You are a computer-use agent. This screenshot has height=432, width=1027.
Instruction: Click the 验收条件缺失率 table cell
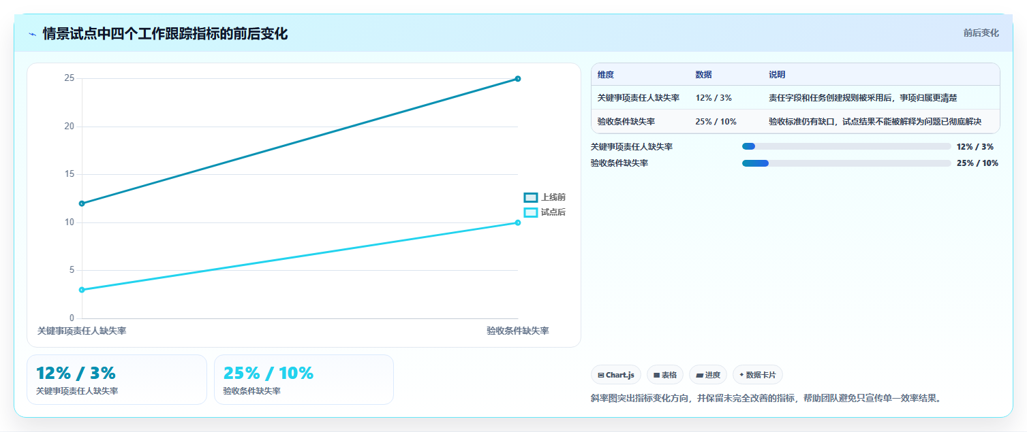coord(626,121)
